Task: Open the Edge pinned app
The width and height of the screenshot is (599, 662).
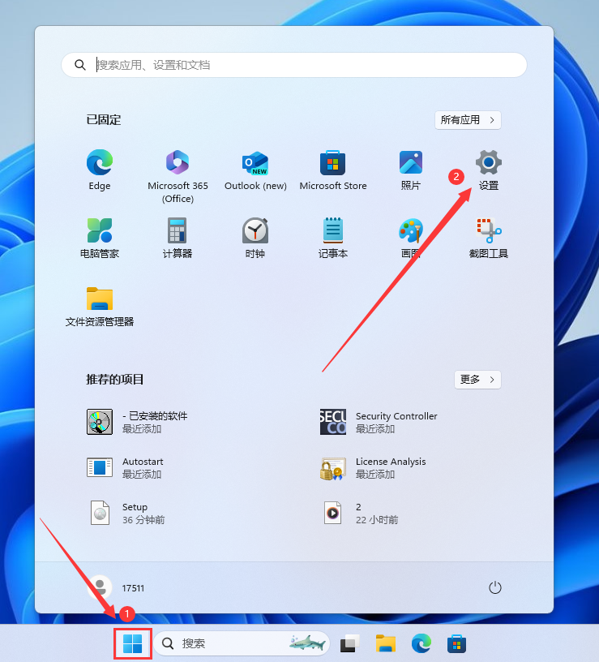Action: [99, 163]
